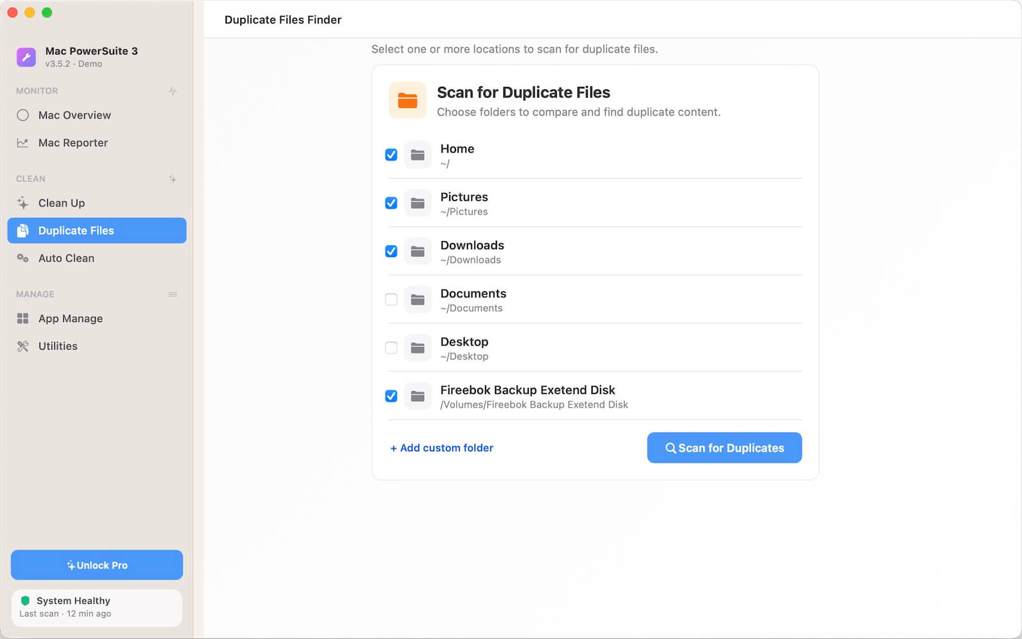Select the ~/Documents path text
The image size is (1022, 639).
point(471,308)
